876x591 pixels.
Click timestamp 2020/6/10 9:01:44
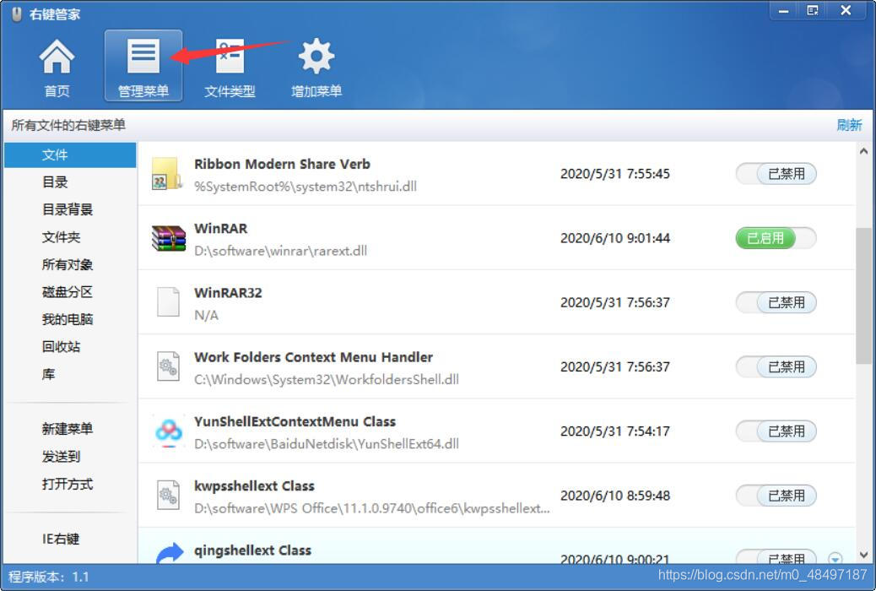(x=615, y=238)
